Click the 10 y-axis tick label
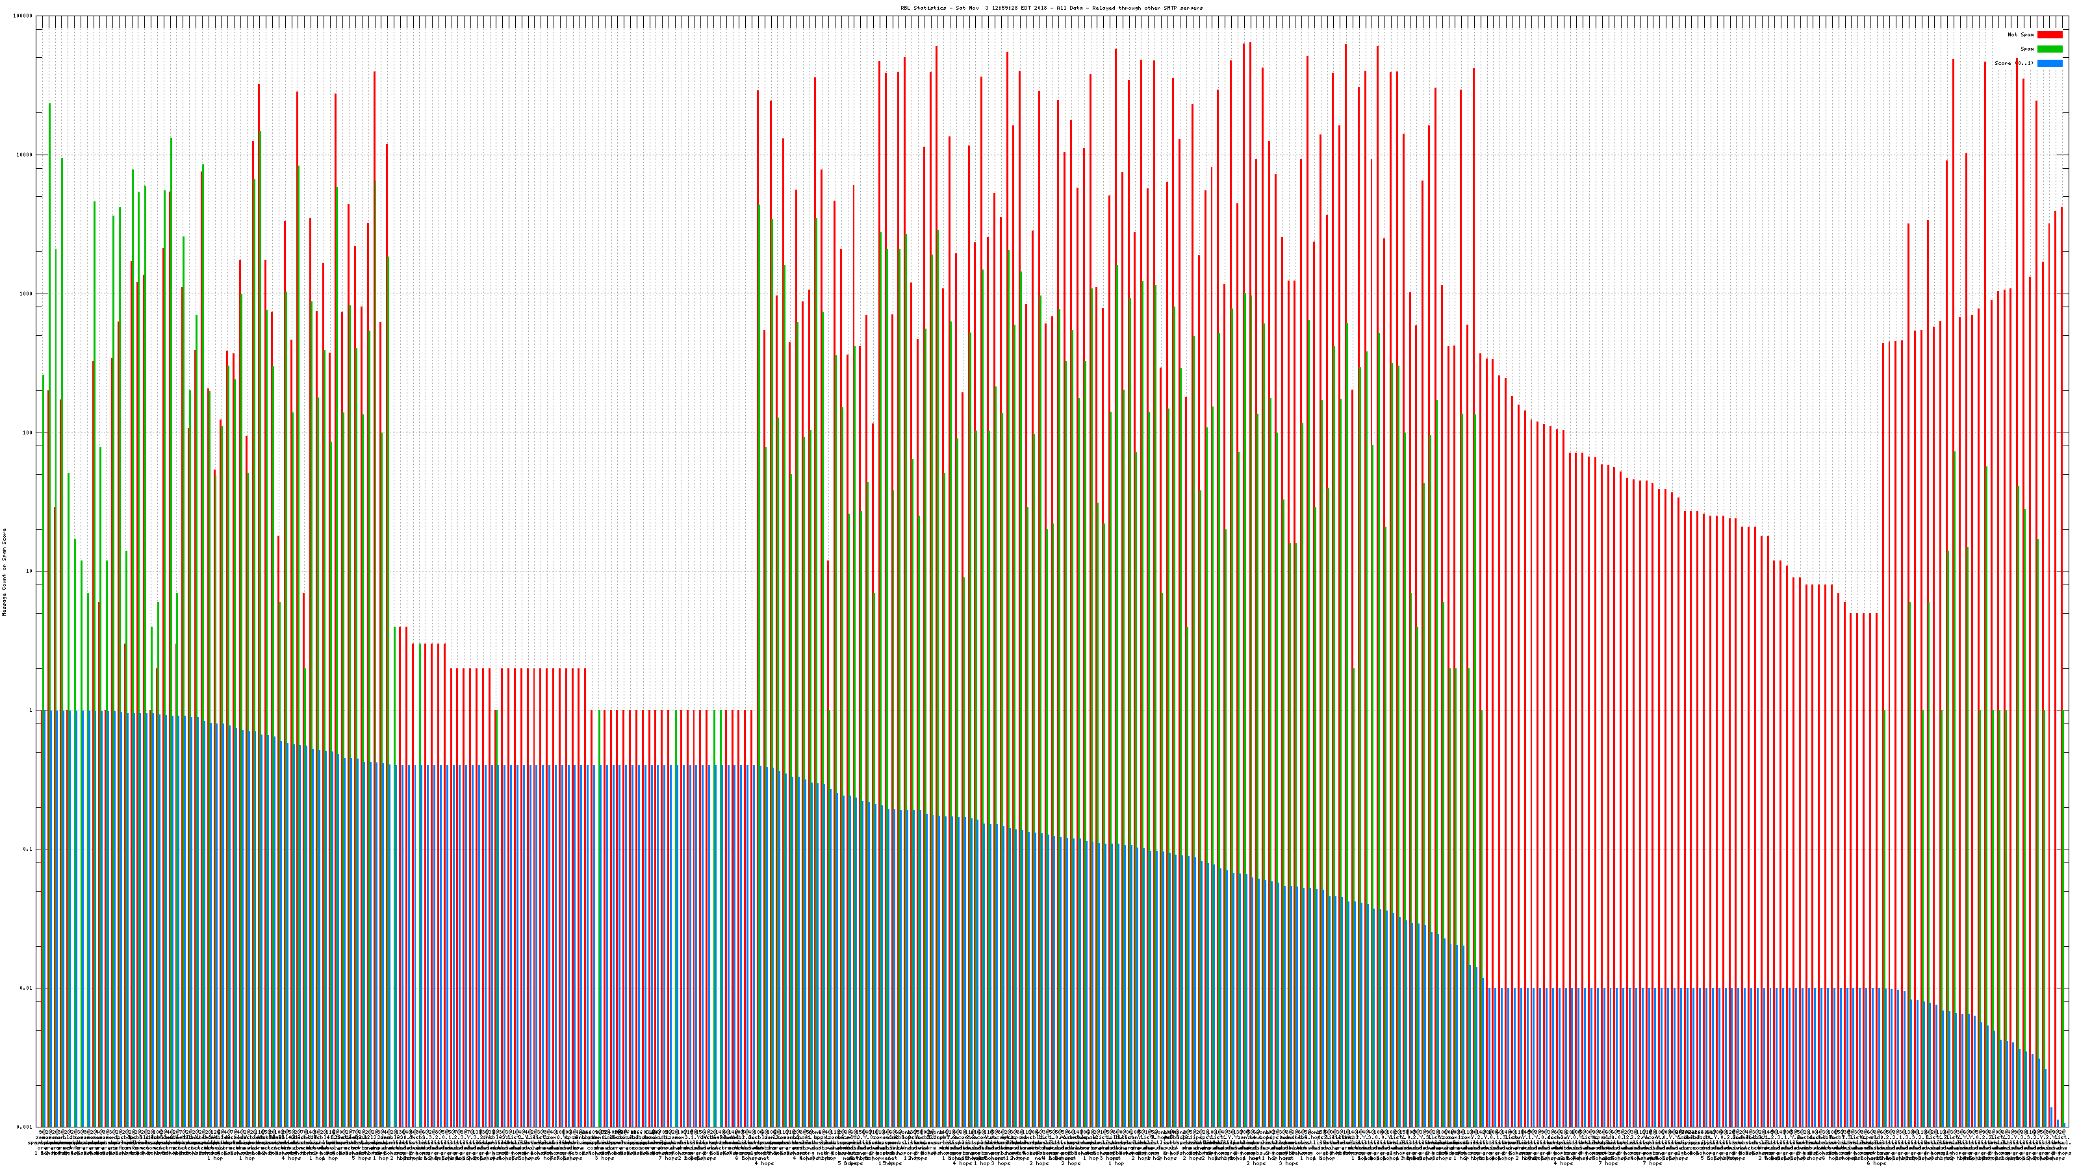Viewport: 2079px width, 1169px height. [x=29, y=572]
